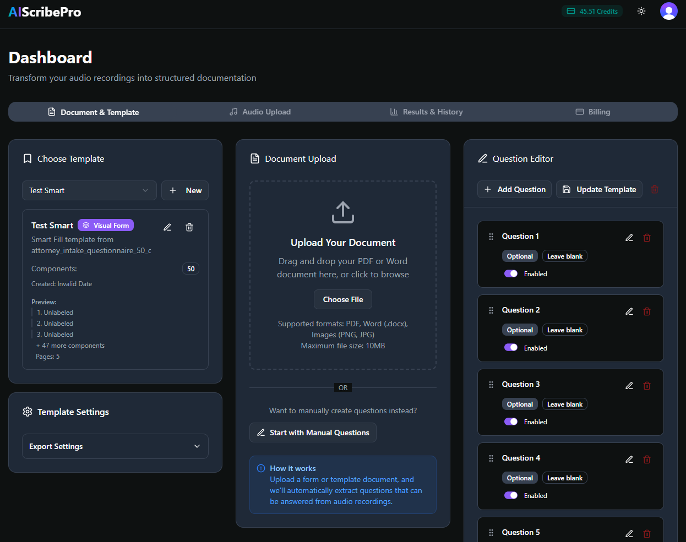Viewport: 686px width, 542px height.
Task: Switch to Document & Template tab
Action: point(93,112)
